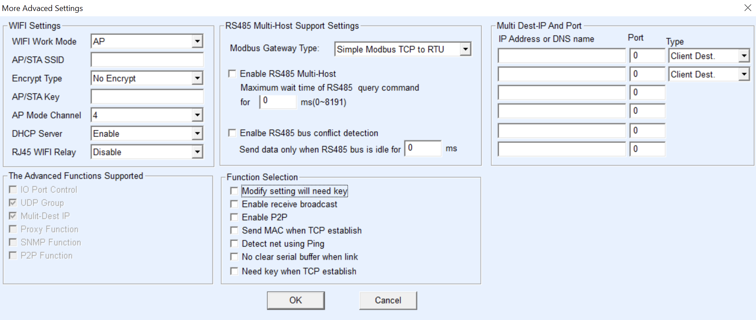The height and width of the screenshot is (320, 756).
Task: Focus the AP/STA Key text field
Action: [147, 97]
